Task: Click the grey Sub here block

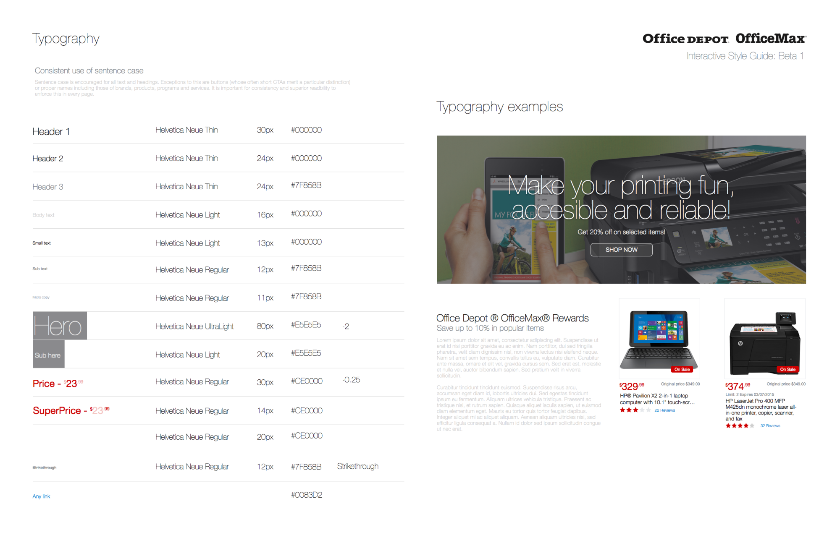Action: [48, 354]
